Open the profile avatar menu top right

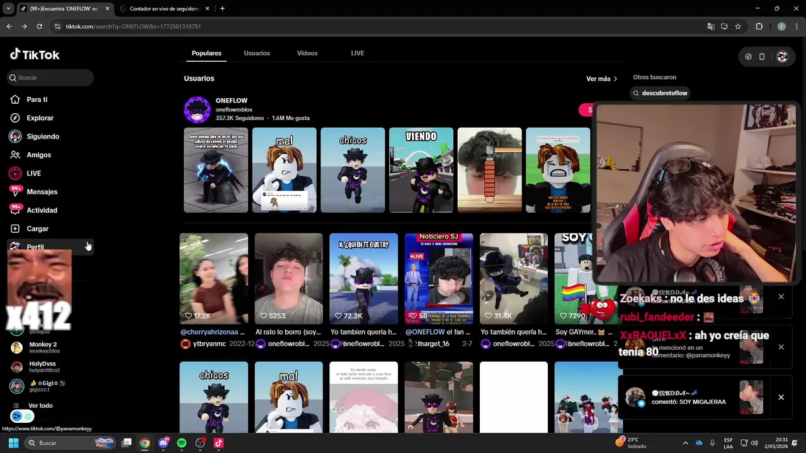click(782, 57)
